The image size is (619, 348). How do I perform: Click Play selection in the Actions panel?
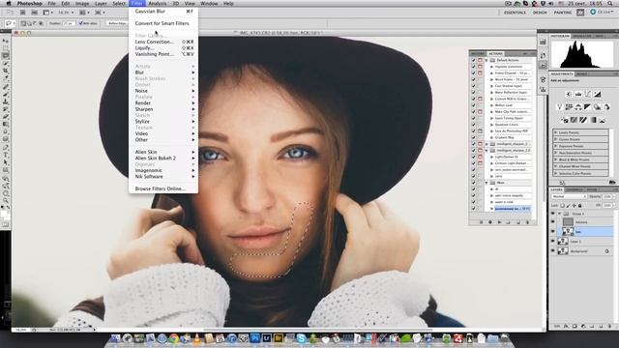(499, 222)
